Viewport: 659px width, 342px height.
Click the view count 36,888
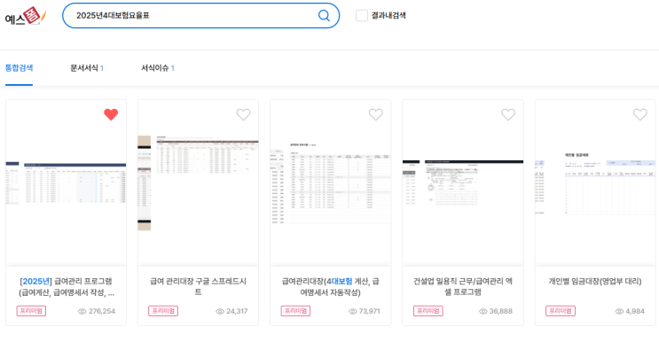click(501, 311)
